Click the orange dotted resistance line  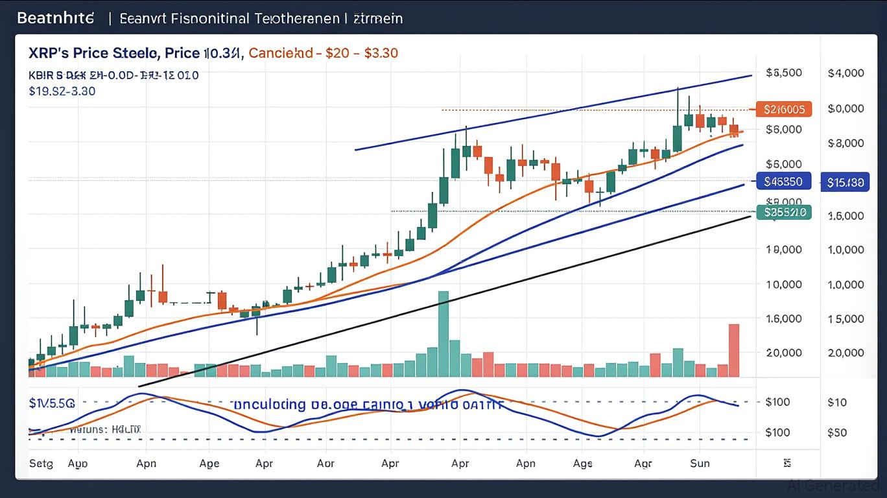click(584, 110)
